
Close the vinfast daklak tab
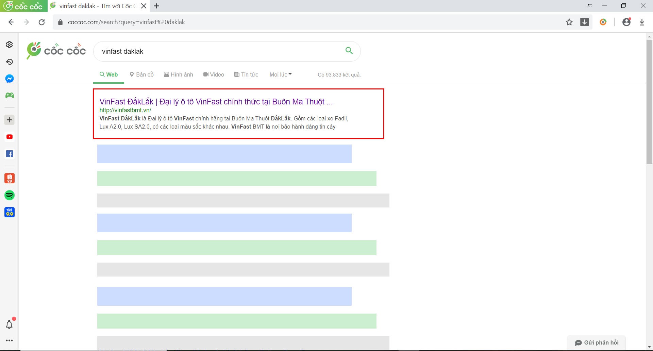pyautogui.click(x=144, y=6)
